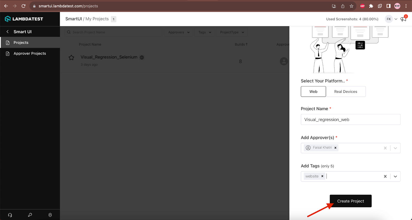Image resolution: width=412 pixels, height=220 pixels.
Task: Open Approver Projects in the sidebar
Action: tap(30, 54)
